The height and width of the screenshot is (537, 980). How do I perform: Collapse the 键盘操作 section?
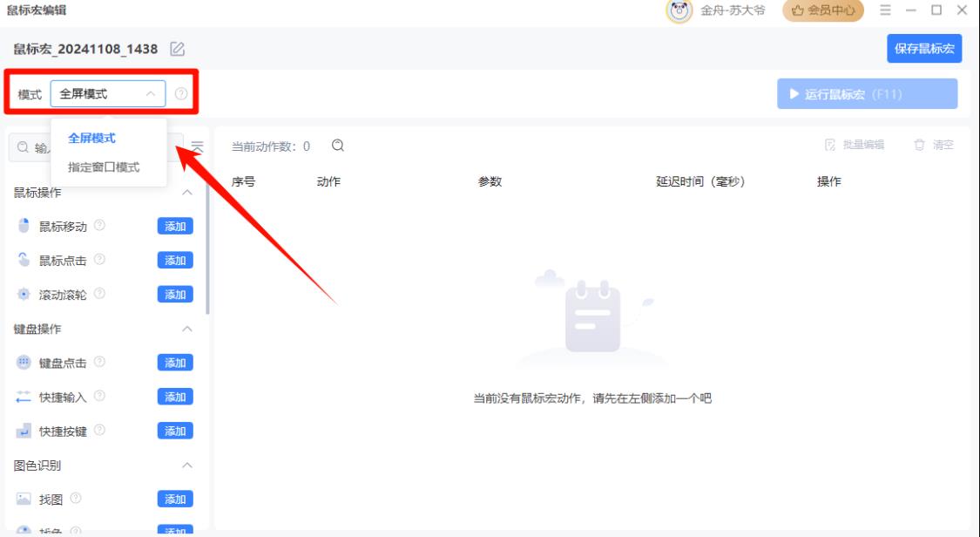(x=187, y=329)
